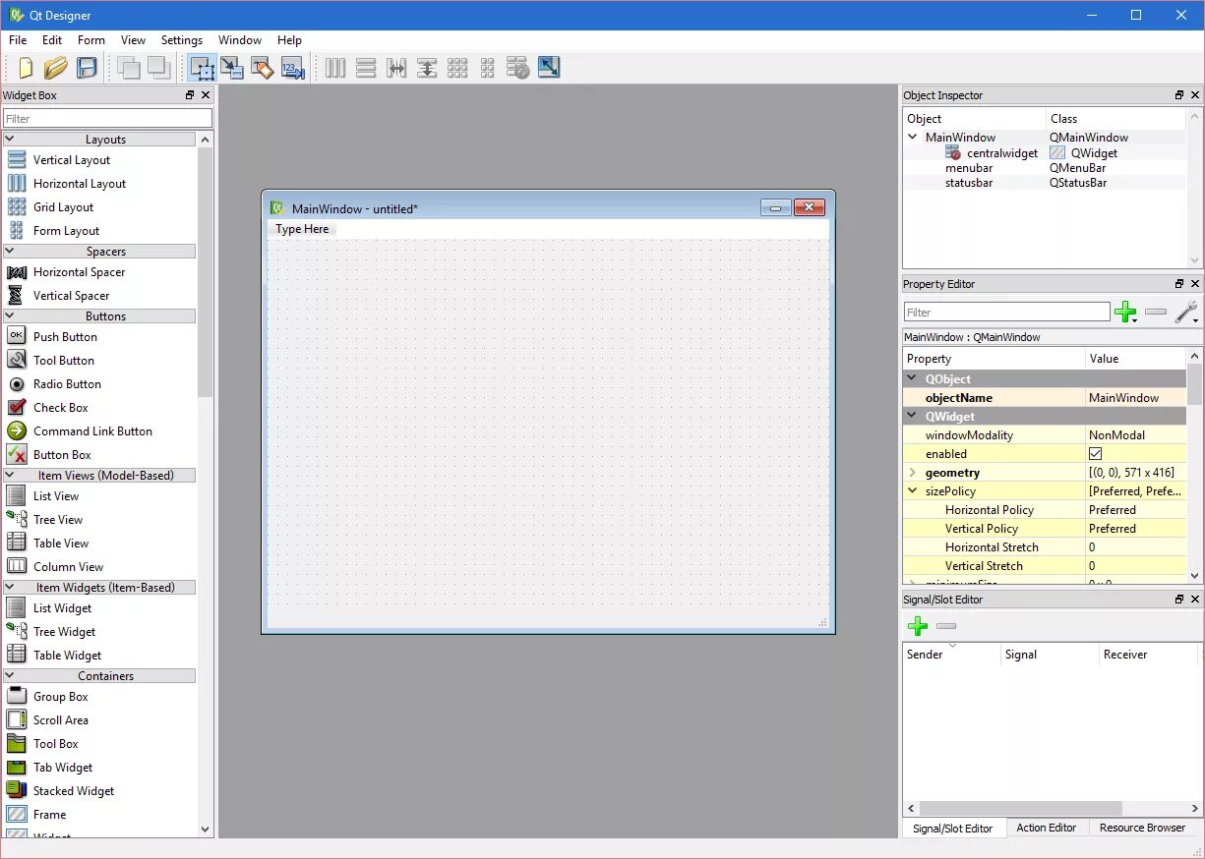1205x859 pixels.
Task: Select Push Button in Widget Box
Action: (65, 336)
